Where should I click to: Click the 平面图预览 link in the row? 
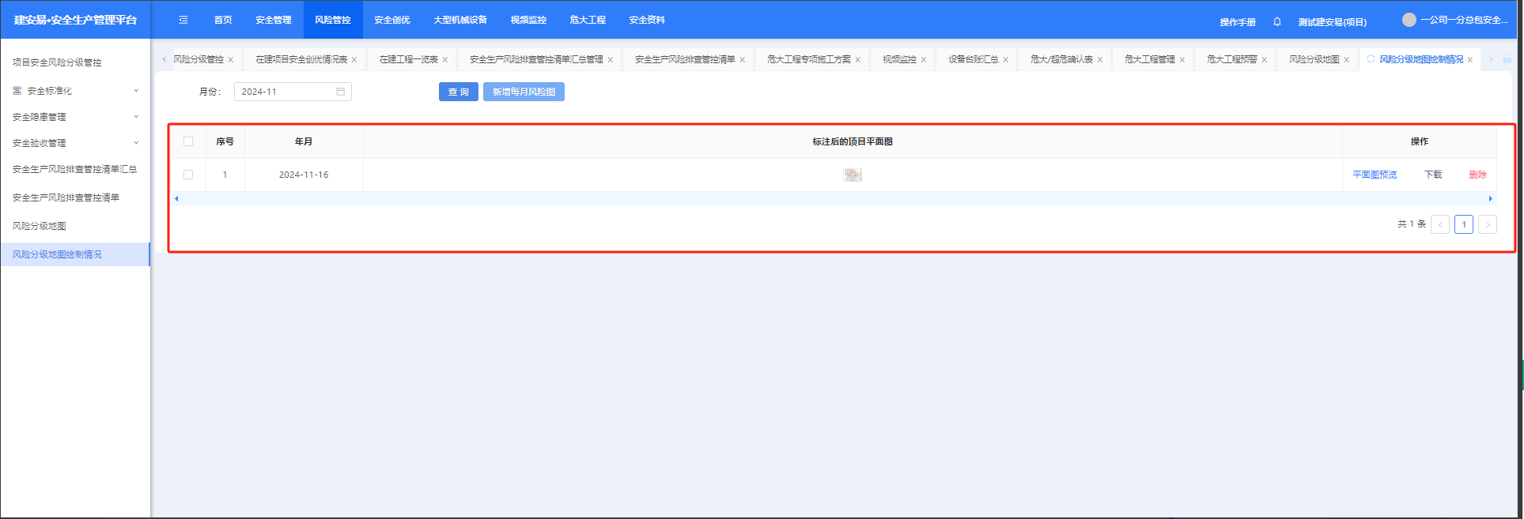pyautogui.click(x=1375, y=175)
